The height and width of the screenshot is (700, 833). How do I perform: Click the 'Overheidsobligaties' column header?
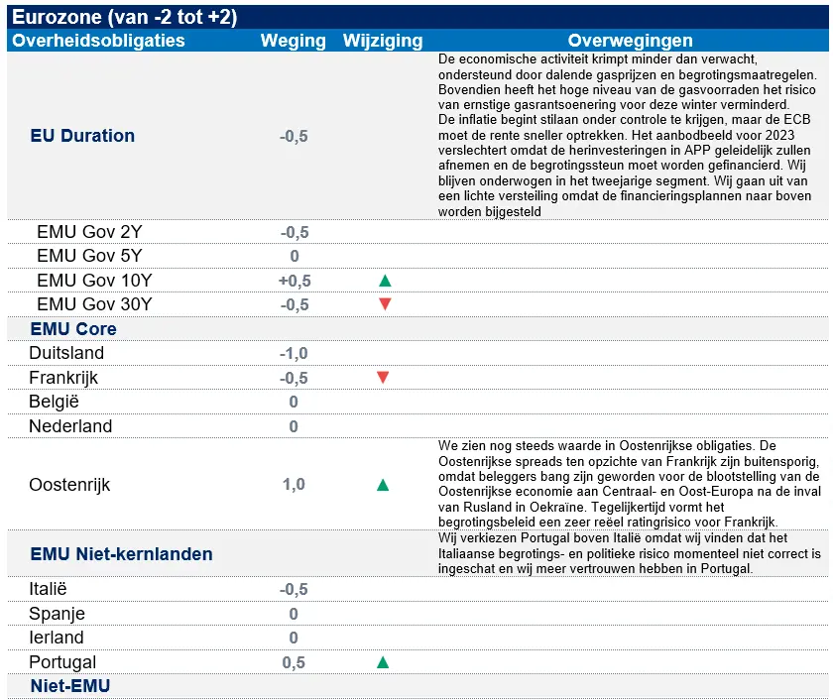(x=98, y=41)
